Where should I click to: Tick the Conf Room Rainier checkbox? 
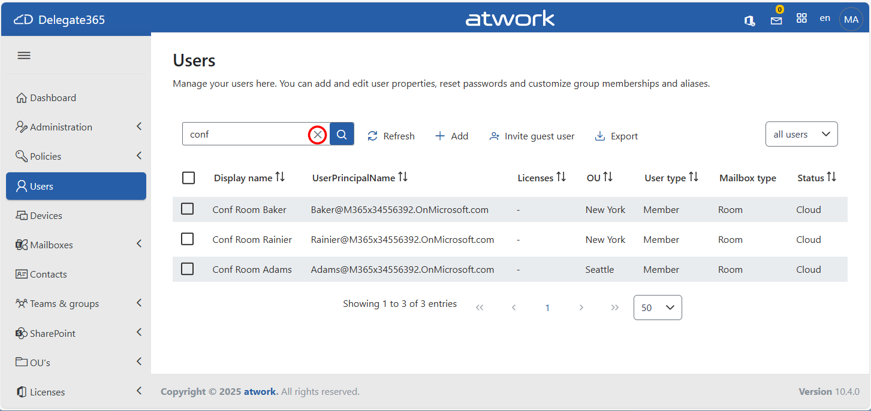[188, 239]
